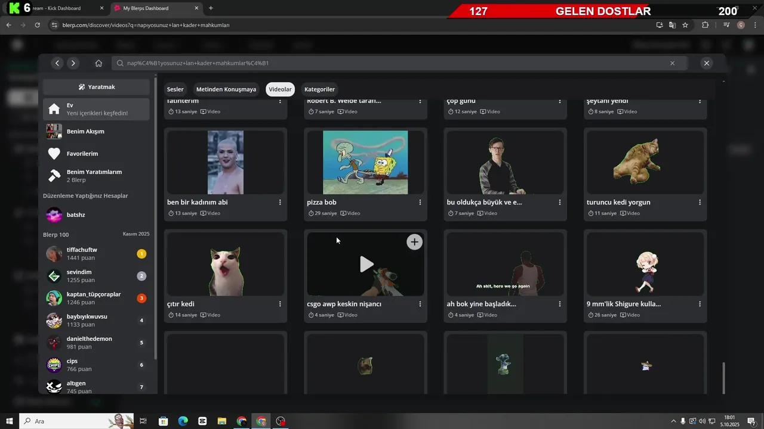This screenshot has height=429, width=764.
Task: Go back with the modal back arrow
Action: click(x=57, y=63)
